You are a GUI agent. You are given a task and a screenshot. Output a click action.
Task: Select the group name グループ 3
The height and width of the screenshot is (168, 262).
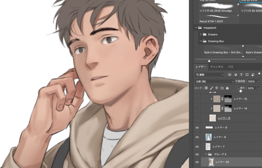(x=220, y=154)
